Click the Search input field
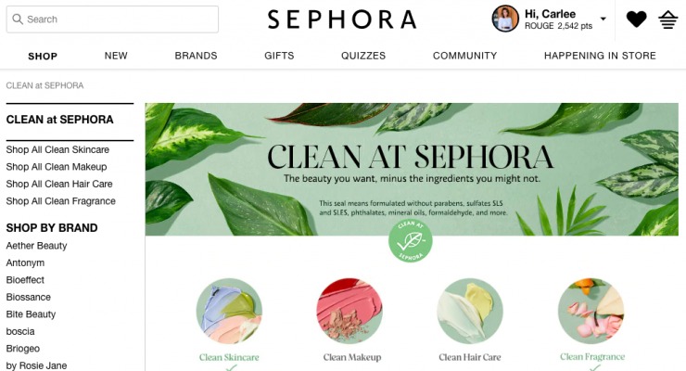 [112, 19]
